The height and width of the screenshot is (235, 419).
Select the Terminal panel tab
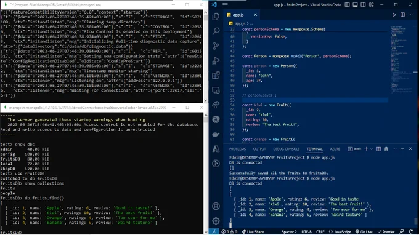tap(314, 149)
